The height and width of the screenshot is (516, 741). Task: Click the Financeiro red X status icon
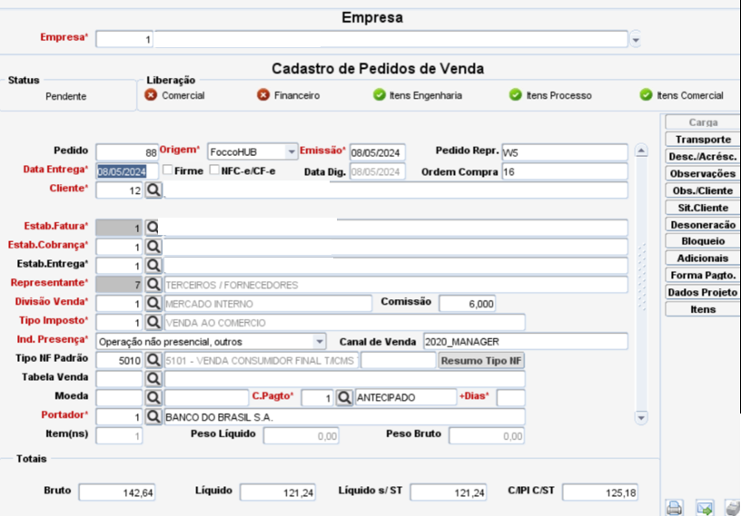tap(263, 95)
